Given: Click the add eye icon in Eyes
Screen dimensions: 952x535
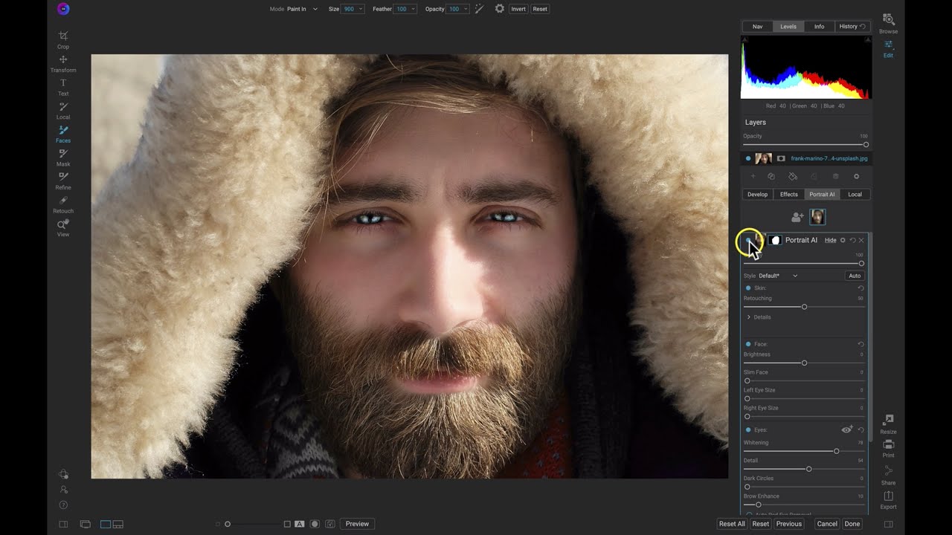Looking at the screenshot, I should [x=847, y=429].
